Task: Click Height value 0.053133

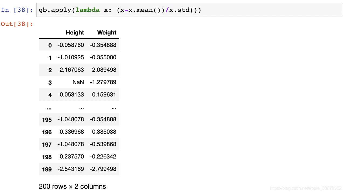Action: 72,95
